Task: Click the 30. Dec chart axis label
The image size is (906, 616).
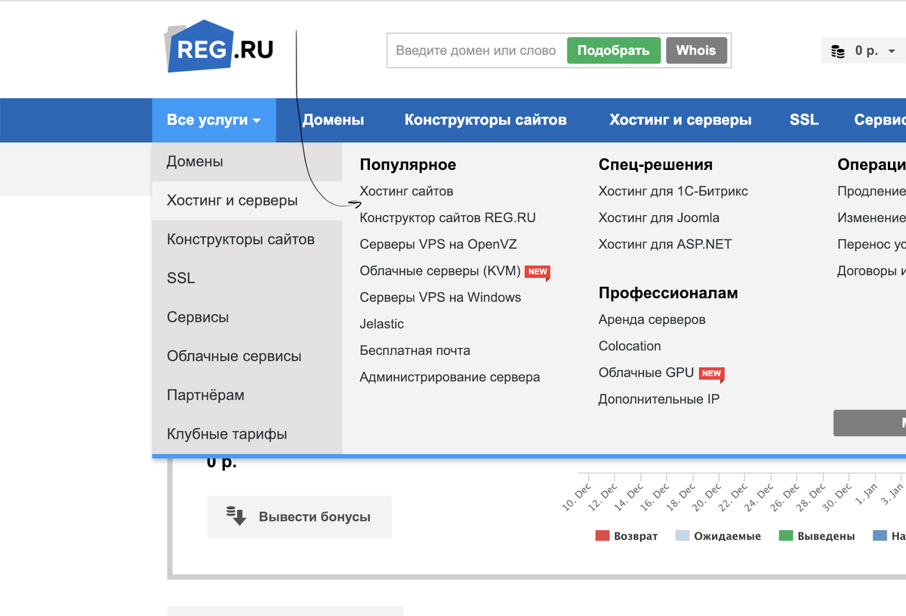Action: click(x=837, y=499)
